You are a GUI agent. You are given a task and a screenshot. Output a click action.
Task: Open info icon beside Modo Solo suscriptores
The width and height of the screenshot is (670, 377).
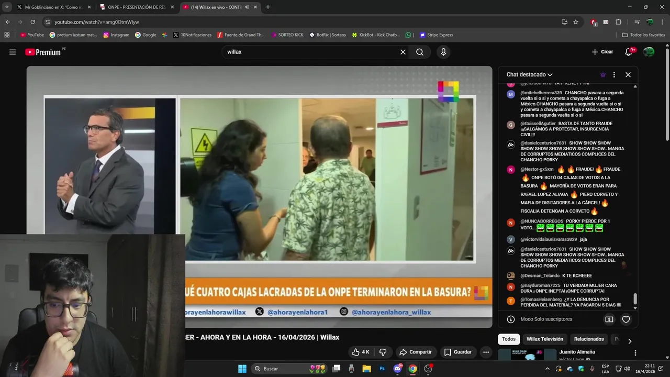click(511, 319)
